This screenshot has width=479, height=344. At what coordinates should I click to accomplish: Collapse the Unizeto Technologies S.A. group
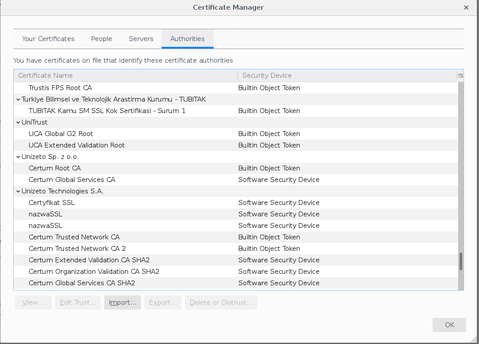click(18, 191)
